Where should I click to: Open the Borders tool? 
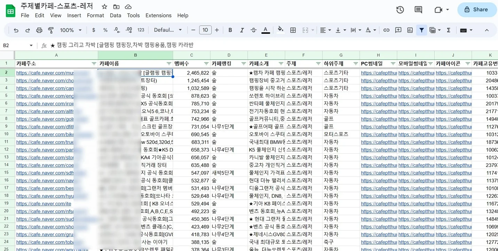click(293, 30)
